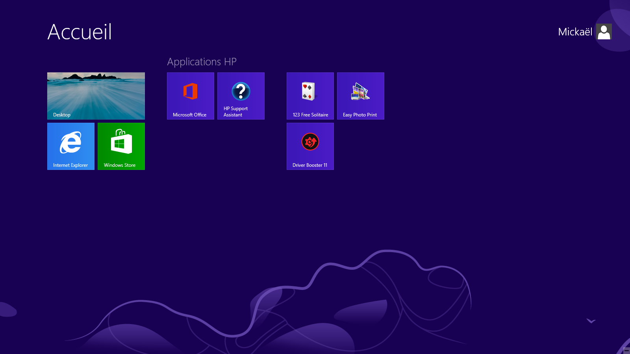Click the "Internet Explorer" tile label

tap(70, 165)
